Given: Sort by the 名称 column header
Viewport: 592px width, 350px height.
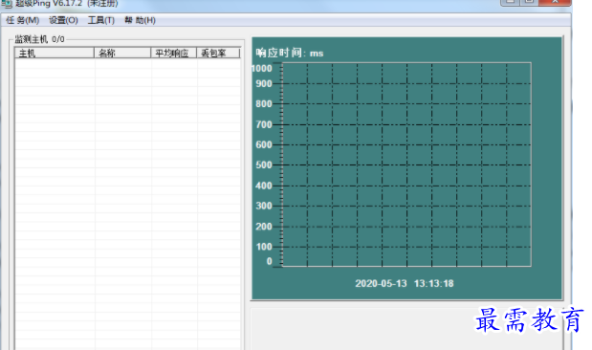Looking at the screenshot, I should (x=122, y=54).
